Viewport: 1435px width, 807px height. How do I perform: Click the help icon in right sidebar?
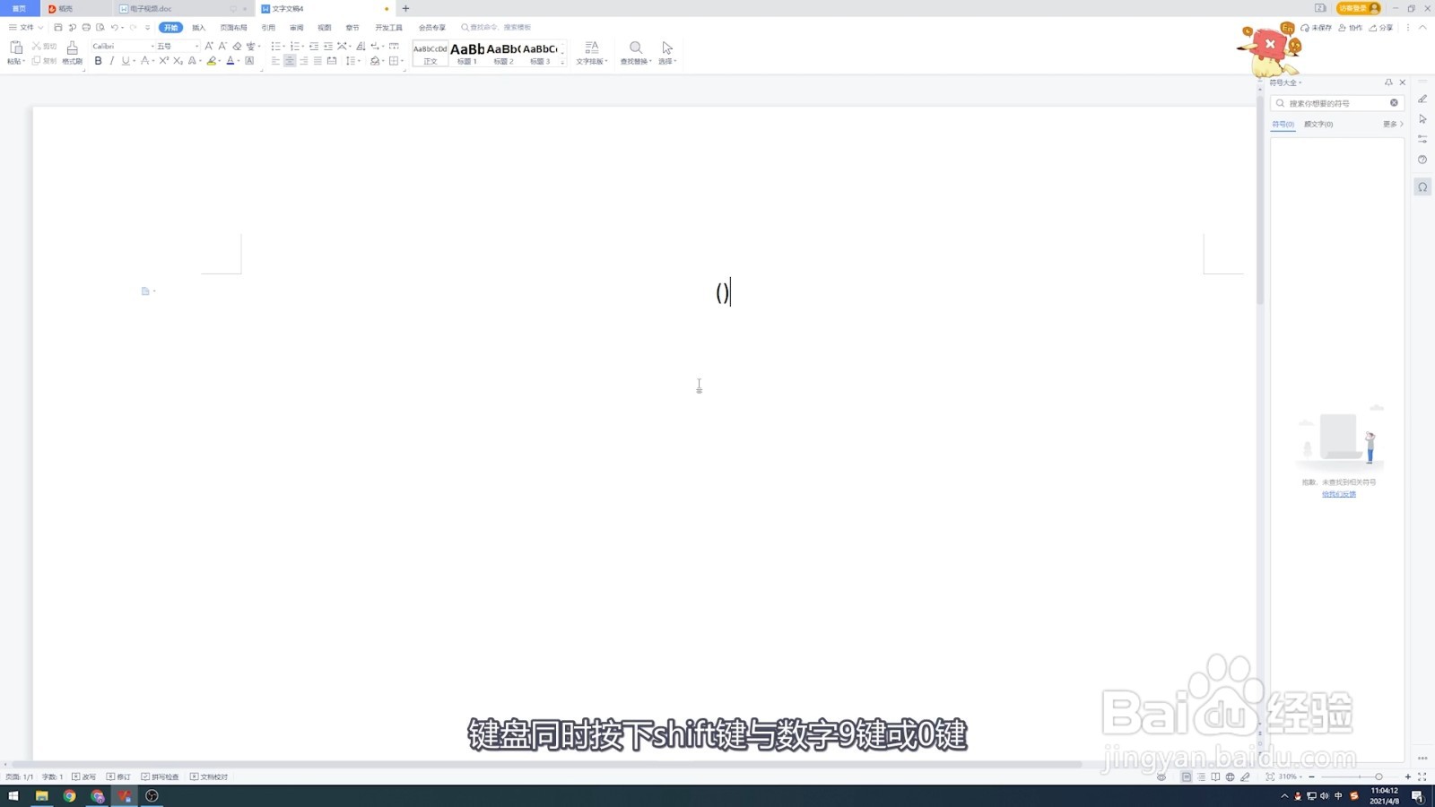(1422, 160)
